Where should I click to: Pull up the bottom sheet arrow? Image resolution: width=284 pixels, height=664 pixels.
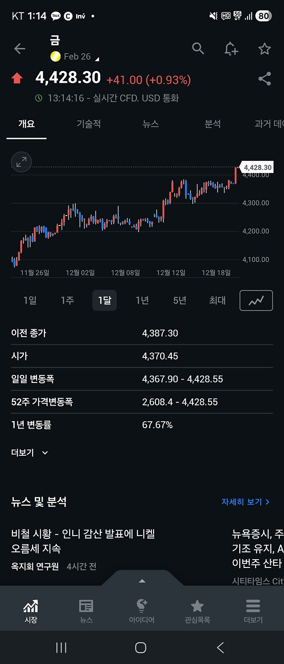[142, 580]
